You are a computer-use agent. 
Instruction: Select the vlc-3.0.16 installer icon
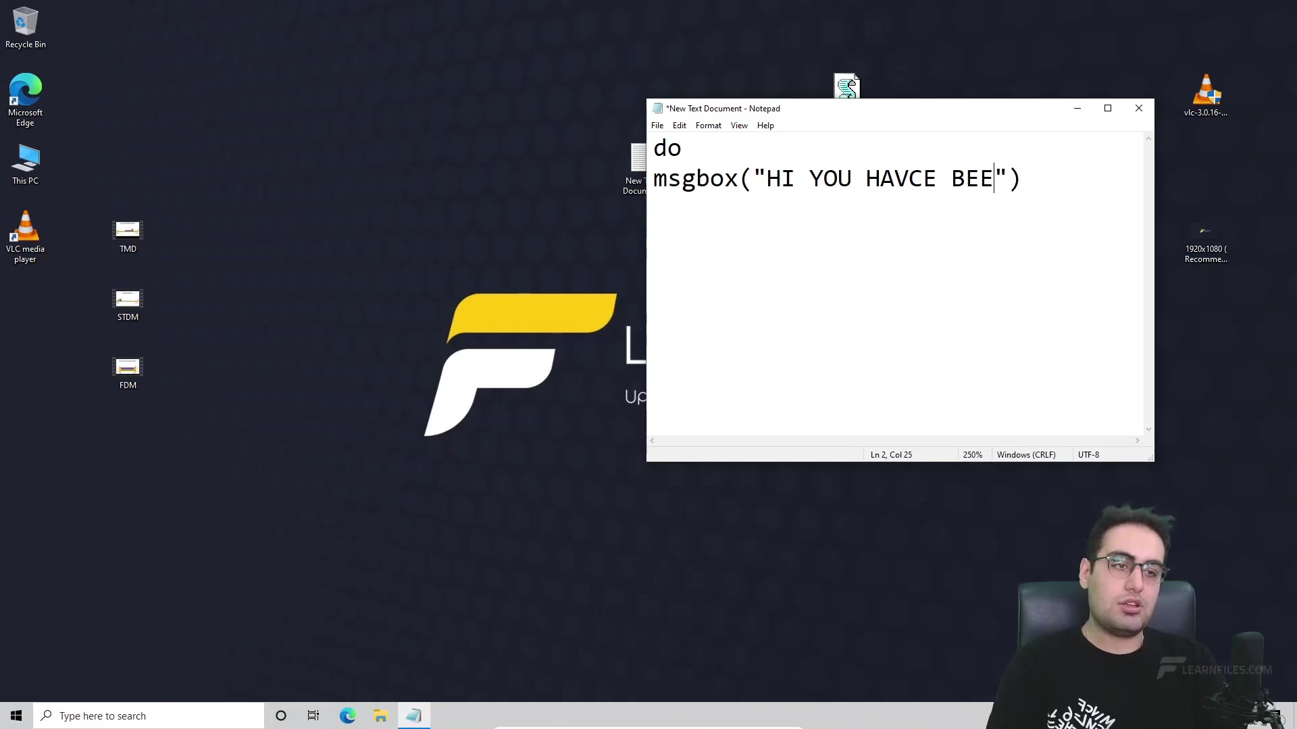tap(1206, 91)
